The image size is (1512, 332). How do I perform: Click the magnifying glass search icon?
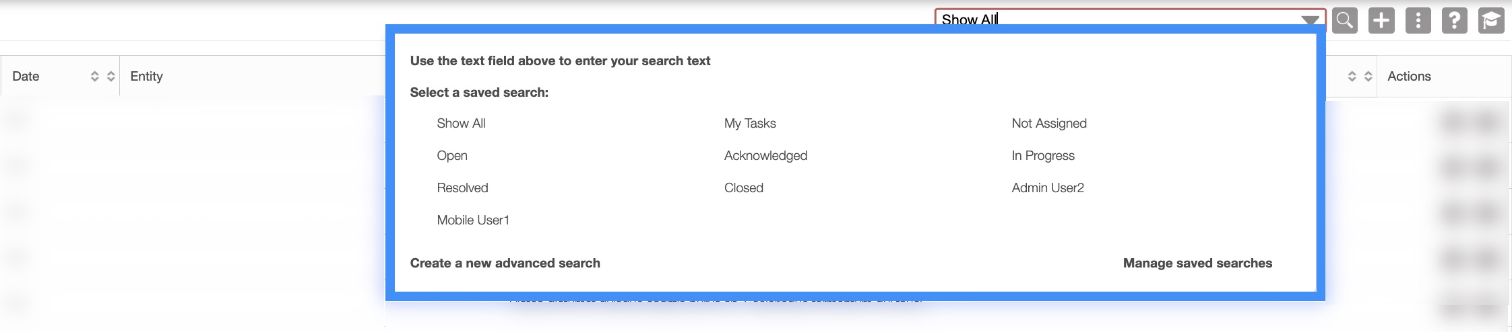(x=1344, y=21)
